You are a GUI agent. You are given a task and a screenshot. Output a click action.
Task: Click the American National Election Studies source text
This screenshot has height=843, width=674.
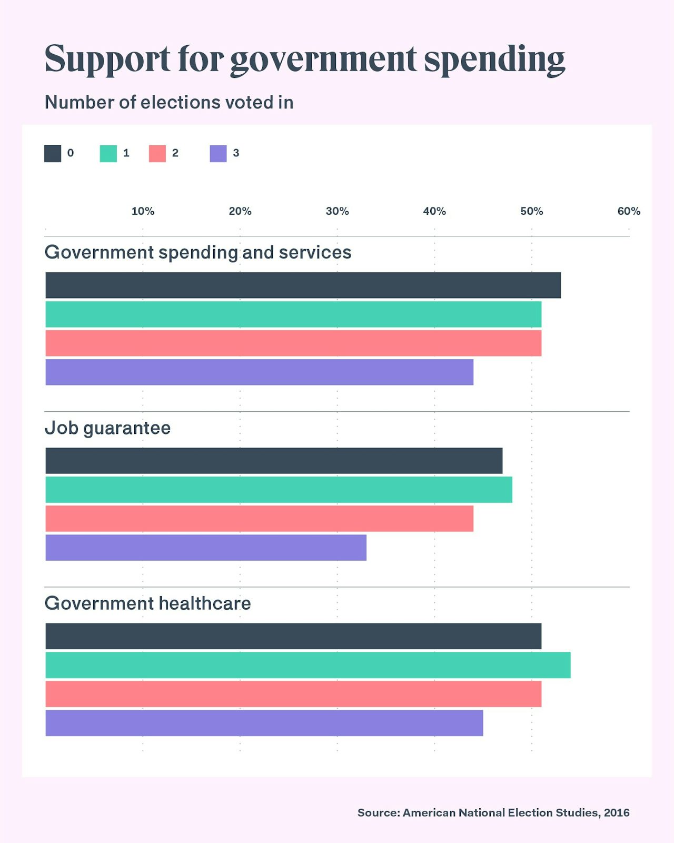(x=493, y=812)
